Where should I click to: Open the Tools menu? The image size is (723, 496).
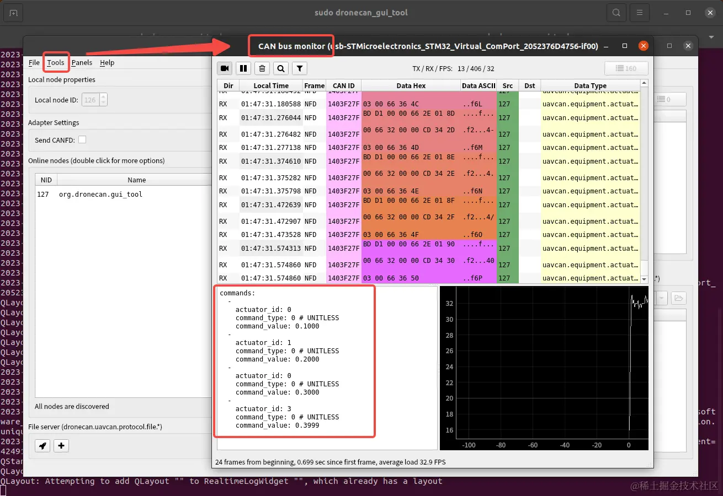click(56, 62)
